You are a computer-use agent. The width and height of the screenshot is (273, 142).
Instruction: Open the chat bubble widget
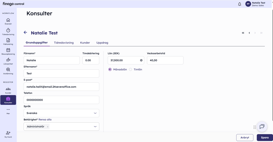click(x=262, y=127)
